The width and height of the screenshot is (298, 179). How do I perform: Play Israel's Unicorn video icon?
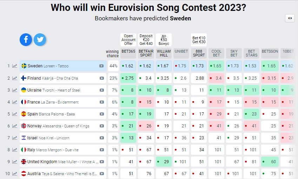point(102,138)
